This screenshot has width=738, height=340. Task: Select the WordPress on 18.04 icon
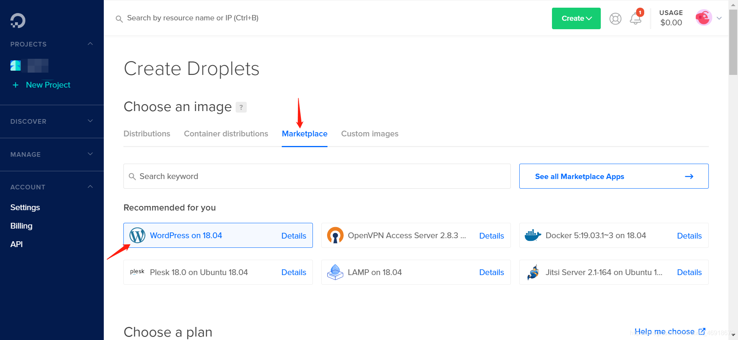coord(137,235)
